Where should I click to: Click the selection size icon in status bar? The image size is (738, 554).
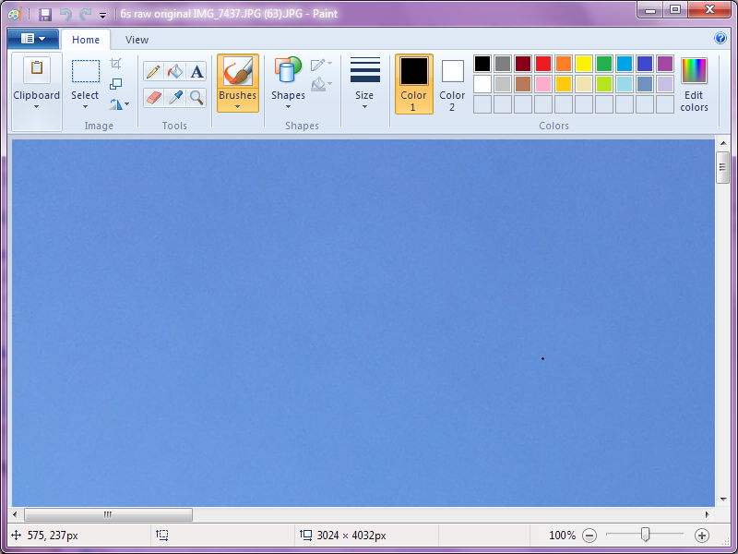tap(162, 536)
